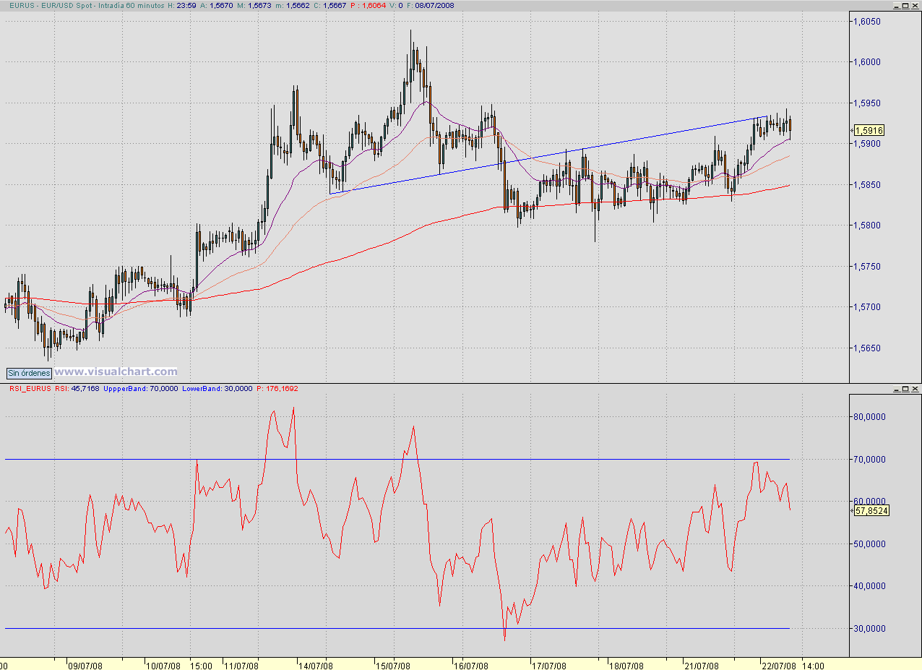Click the 'LowerBand: 30,0000' header value
This screenshot has width=922, height=670.
(x=217, y=389)
